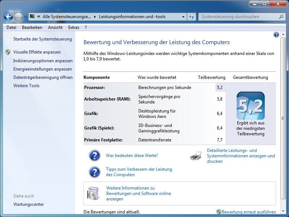This screenshot has width=289, height=217.
Task: Open Datenträgerbereinigung öffnen link
Action: pyautogui.click(x=43, y=77)
